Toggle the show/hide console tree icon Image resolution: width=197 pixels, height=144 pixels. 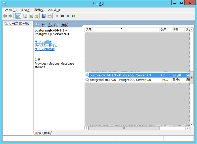pos(18,16)
